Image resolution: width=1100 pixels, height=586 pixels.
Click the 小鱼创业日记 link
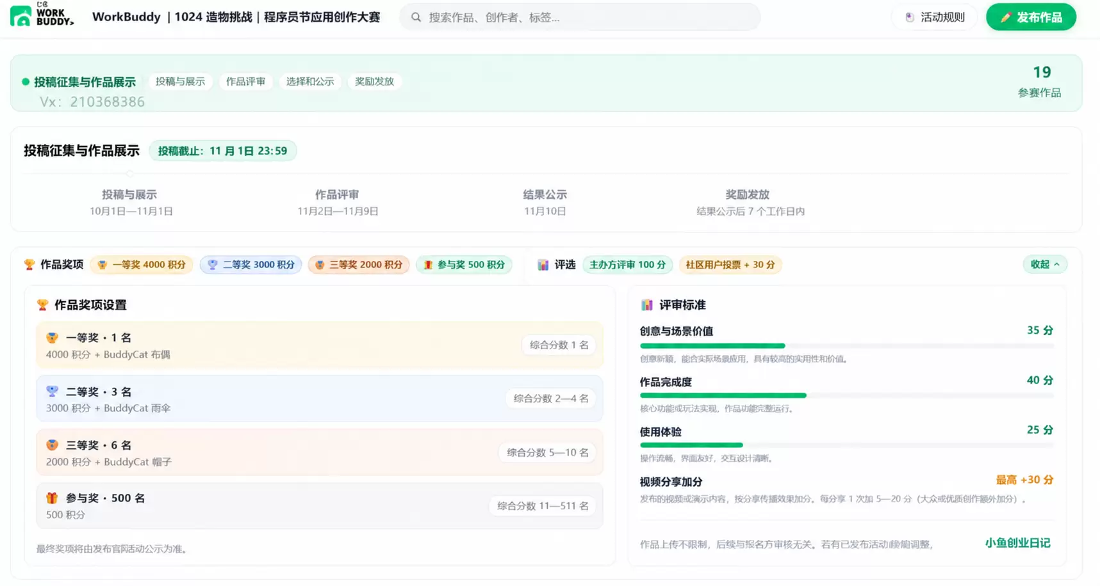(1018, 542)
